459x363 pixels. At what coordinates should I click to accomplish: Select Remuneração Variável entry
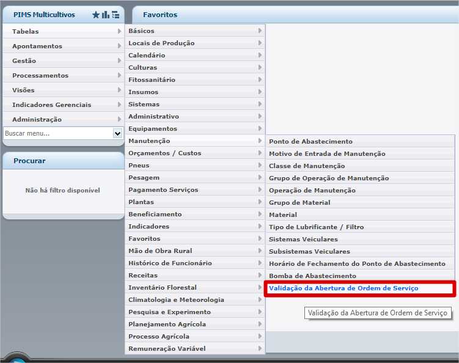click(x=195, y=349)
